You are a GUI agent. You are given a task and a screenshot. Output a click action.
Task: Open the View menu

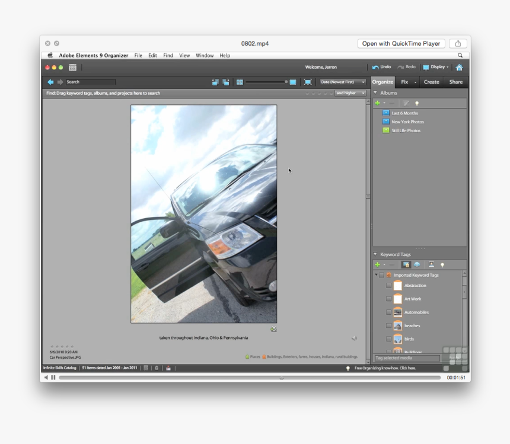pyautogui.click(x=184, y=55)
